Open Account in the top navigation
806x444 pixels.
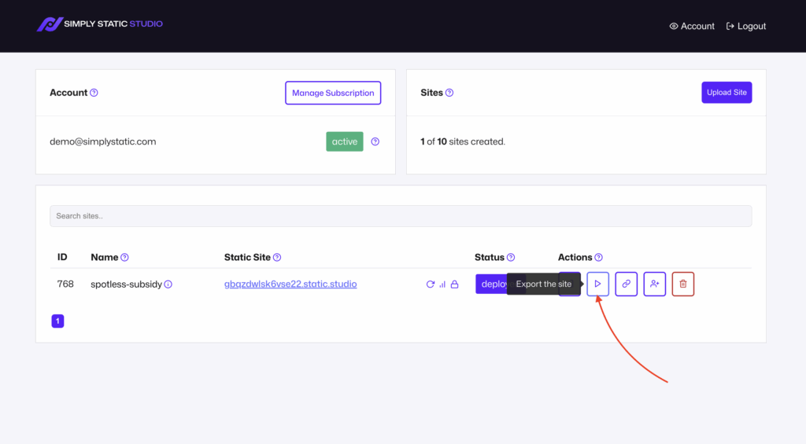[x=692, y=26]
